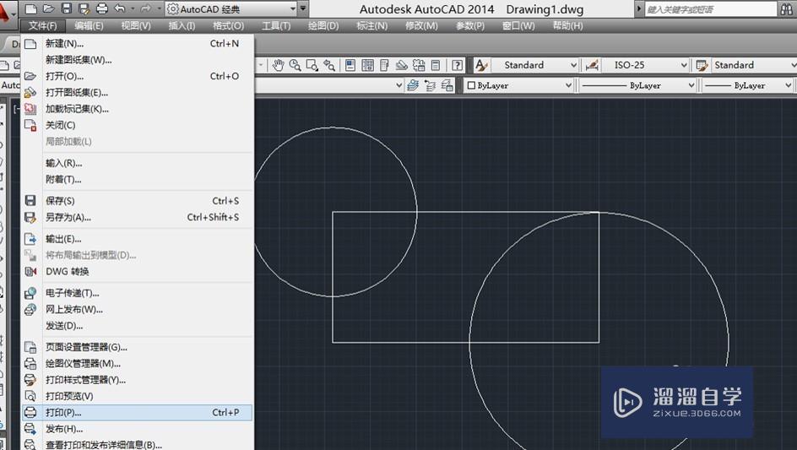The image size is (797, 450).
Task: Click the Open file icon in quick access toolbar
Action: [49, 8]
